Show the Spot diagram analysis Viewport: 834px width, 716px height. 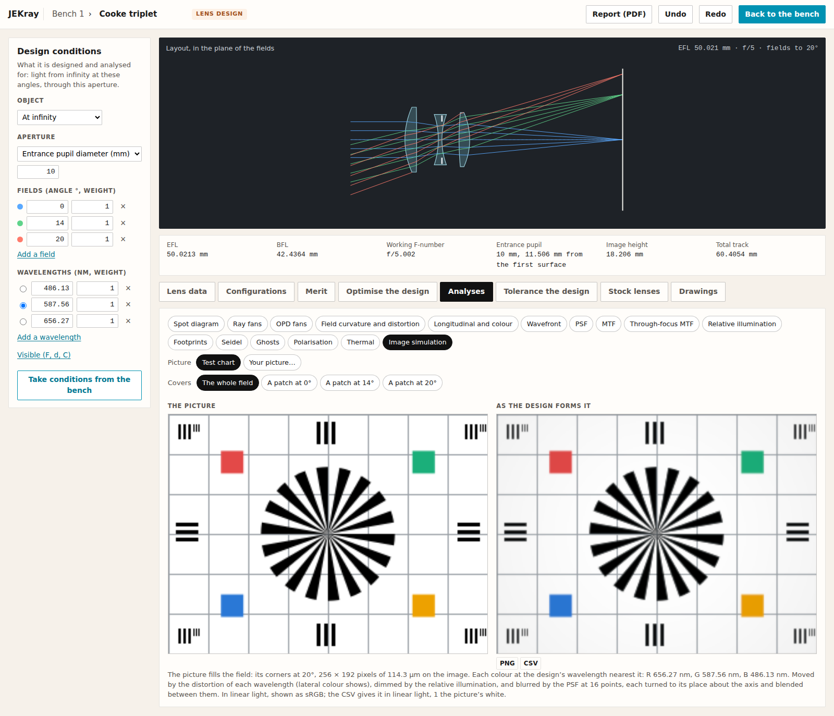(x=196, y=324)
